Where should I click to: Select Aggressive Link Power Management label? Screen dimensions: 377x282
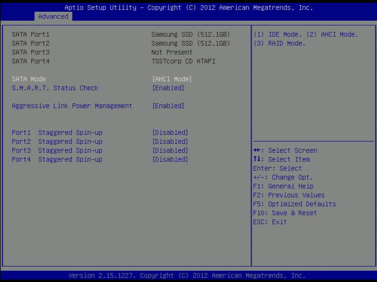coord(72,106)
